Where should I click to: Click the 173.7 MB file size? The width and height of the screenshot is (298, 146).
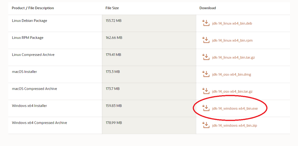point(113,89)
